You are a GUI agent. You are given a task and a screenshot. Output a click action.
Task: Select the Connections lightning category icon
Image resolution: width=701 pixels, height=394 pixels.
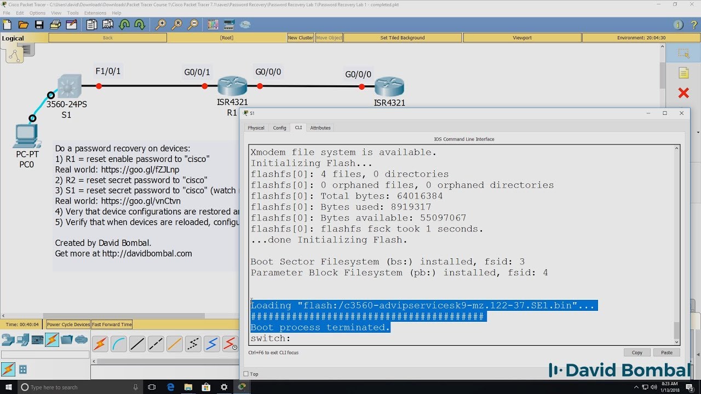click(52, 340)
